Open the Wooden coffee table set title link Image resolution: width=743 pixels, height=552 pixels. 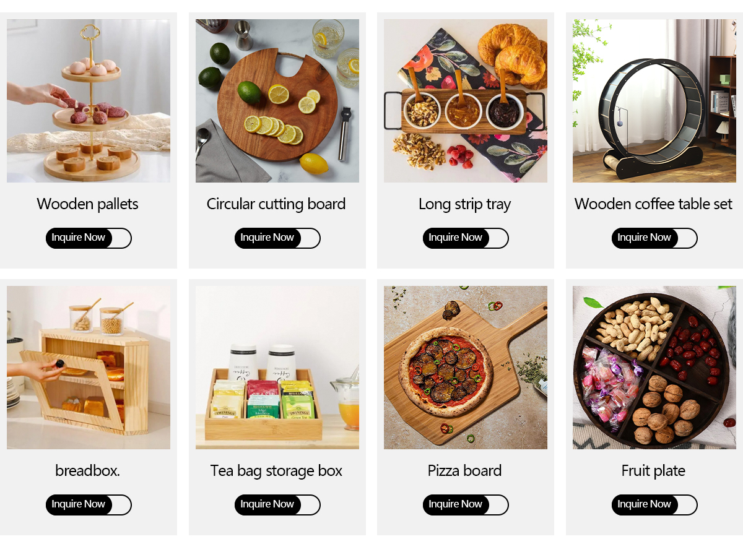653,204
